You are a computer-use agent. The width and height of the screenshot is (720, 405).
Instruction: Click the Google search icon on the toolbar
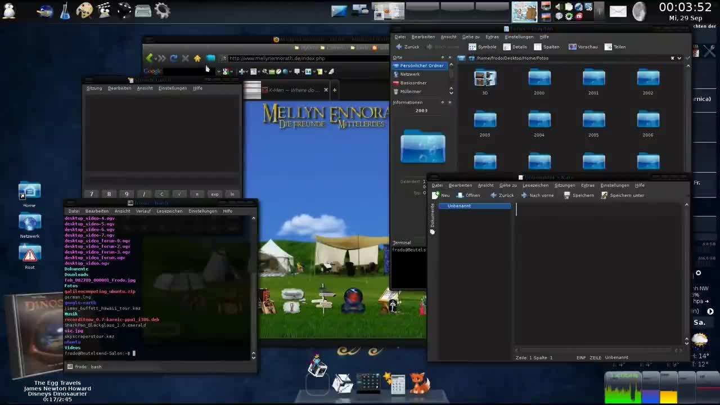[225, 71]
